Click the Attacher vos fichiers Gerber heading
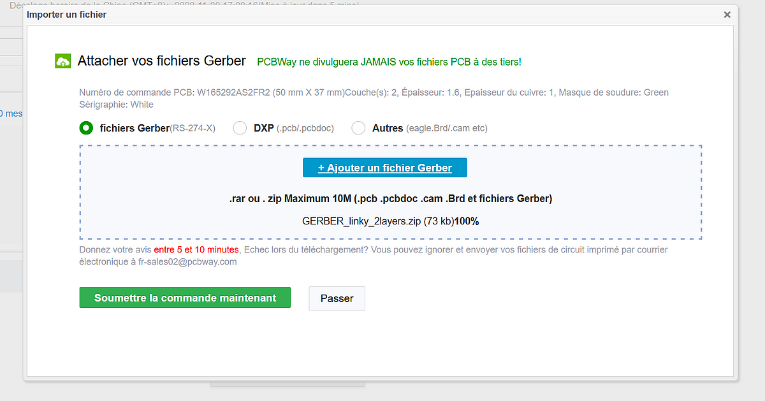The width and height of the screenshot is (765, 401). point(161,61)
